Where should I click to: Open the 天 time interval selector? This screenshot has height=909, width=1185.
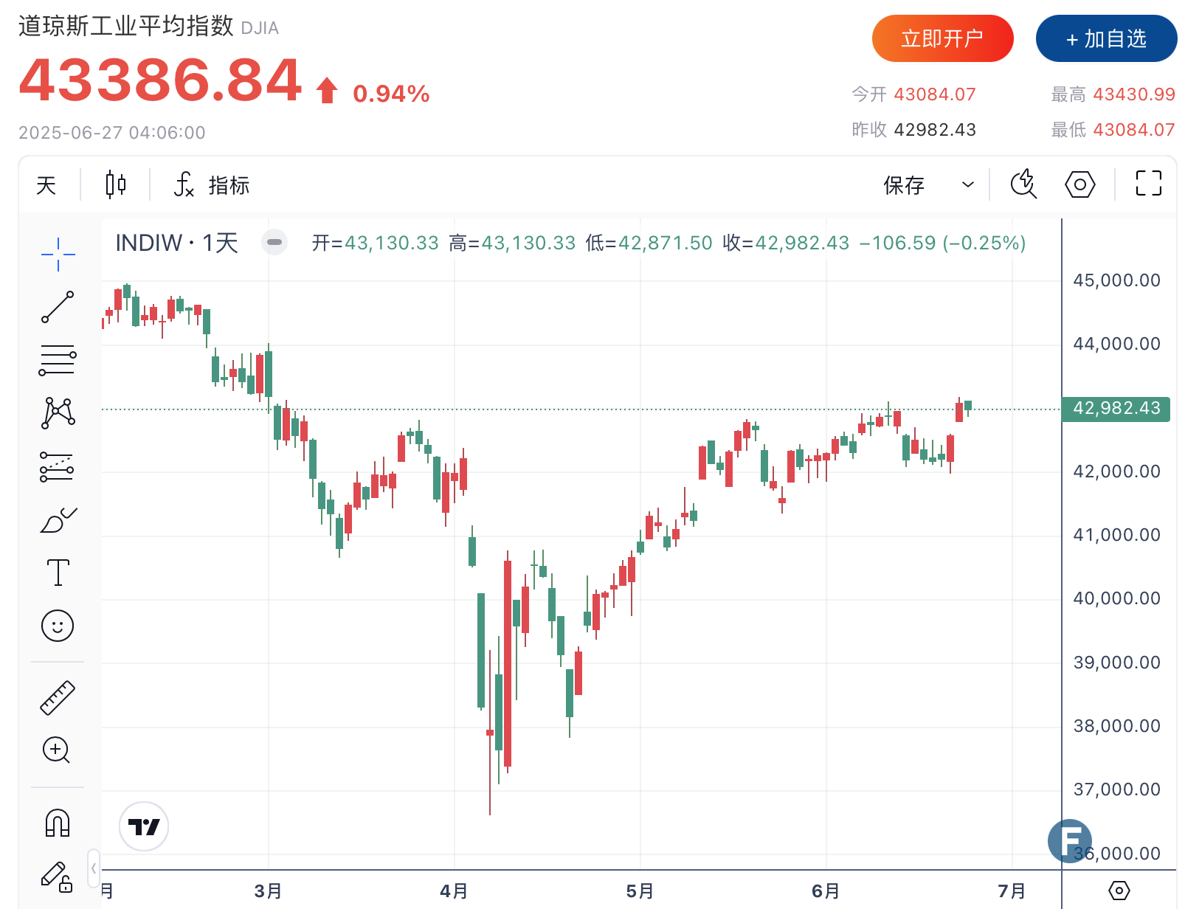click(x=46, y=184)
